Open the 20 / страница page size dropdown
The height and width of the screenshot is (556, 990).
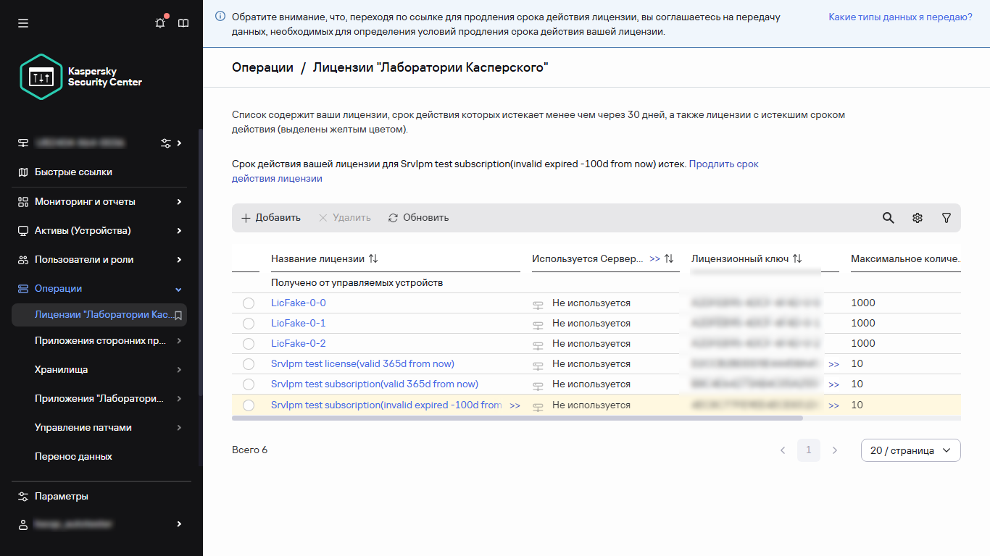[x=910, y=450]
